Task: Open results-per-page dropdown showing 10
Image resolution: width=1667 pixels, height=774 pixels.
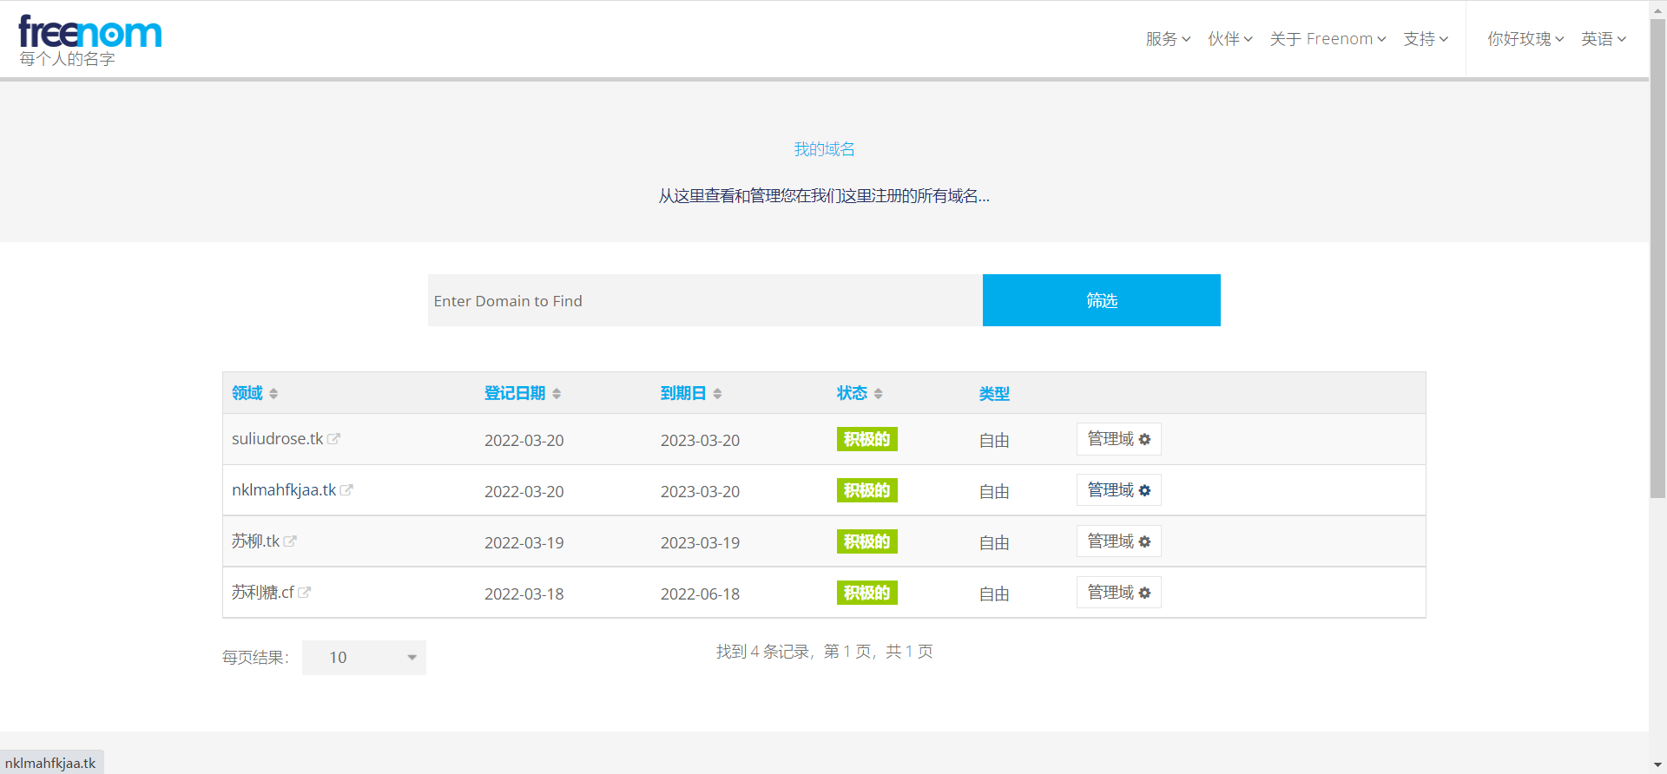Action: [x=364, y=658]
